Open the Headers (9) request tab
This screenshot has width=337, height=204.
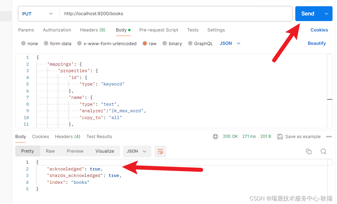pyautogui.click(x=93, y=30)
